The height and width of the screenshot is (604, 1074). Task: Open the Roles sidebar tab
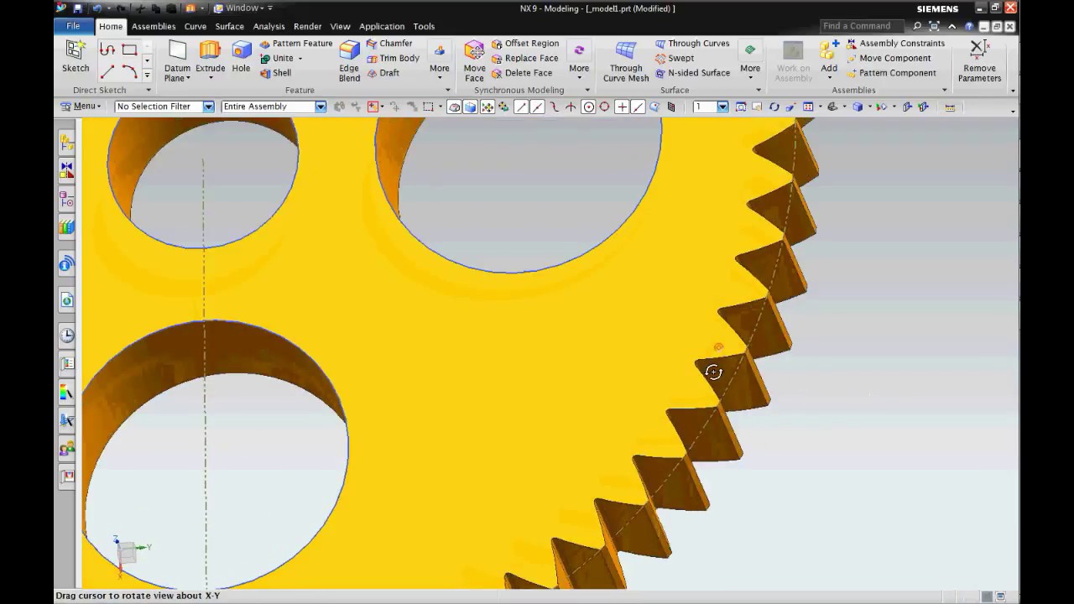pyautogui.click(x=66, y=449)
